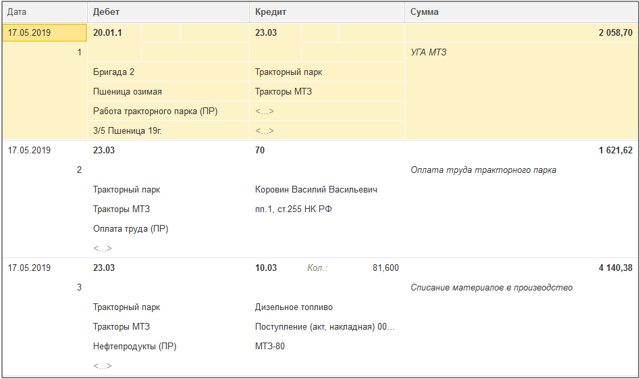Select debit account 20.01.1 cell
This screenshot has height=379, width=640.
pyautogui.click(x=115, y=32)
